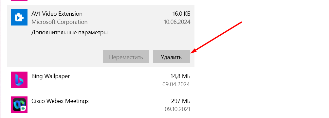The height and width of the screenshot is (118, 329).
Task: Click the Удалить button
Action: [x=171, y=57]
